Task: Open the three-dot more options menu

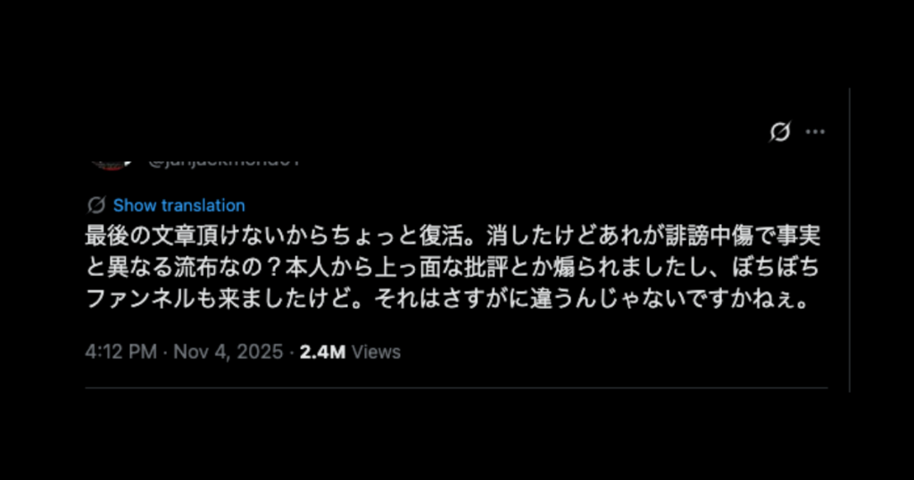Action: 815,132
